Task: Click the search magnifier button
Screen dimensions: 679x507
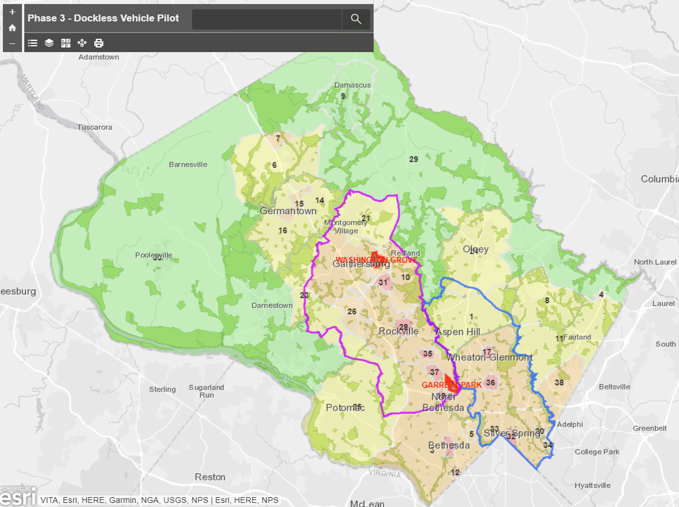Action: (356, 19)
